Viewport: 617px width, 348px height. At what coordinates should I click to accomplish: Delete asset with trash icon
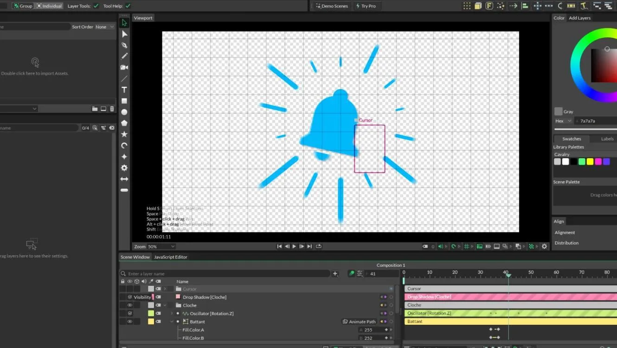click(x=112, y=109)
